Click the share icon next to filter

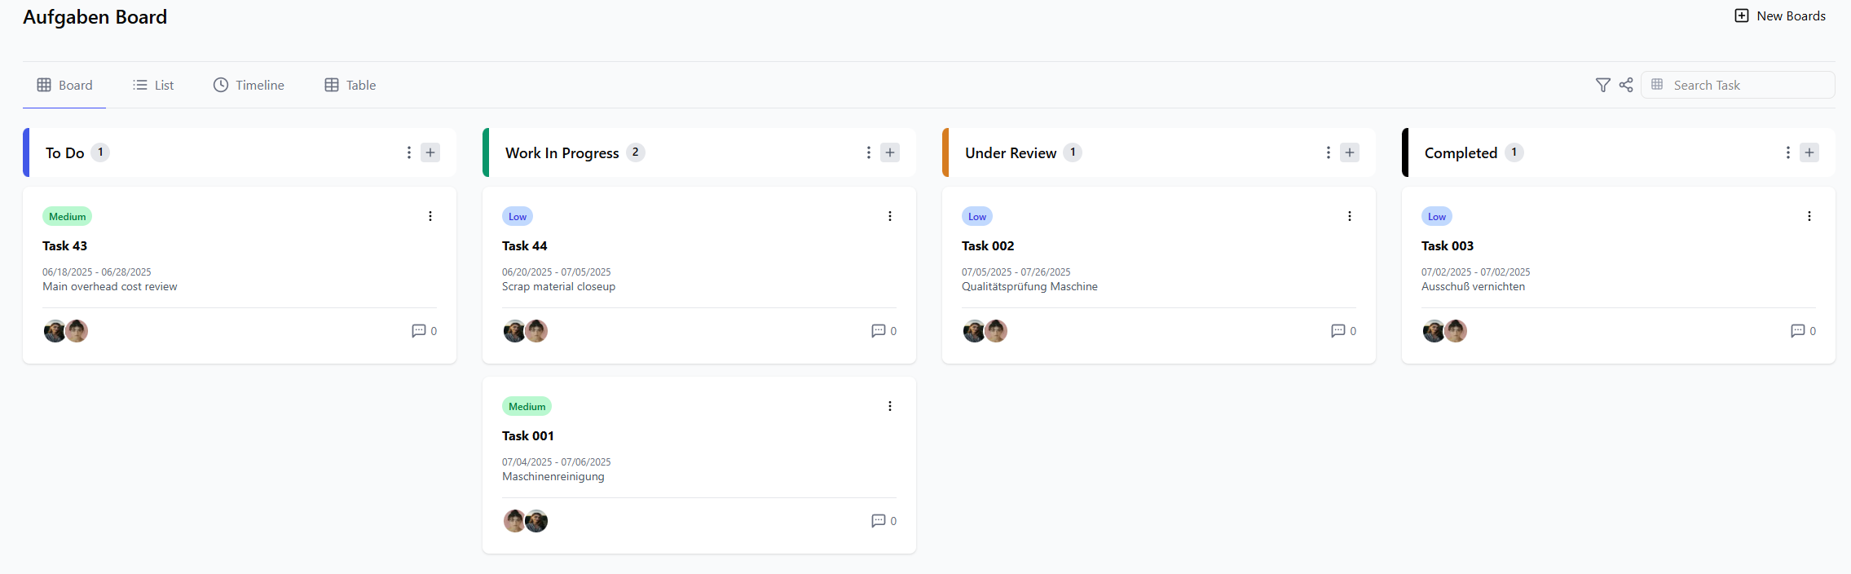[x=1626, y=85]
